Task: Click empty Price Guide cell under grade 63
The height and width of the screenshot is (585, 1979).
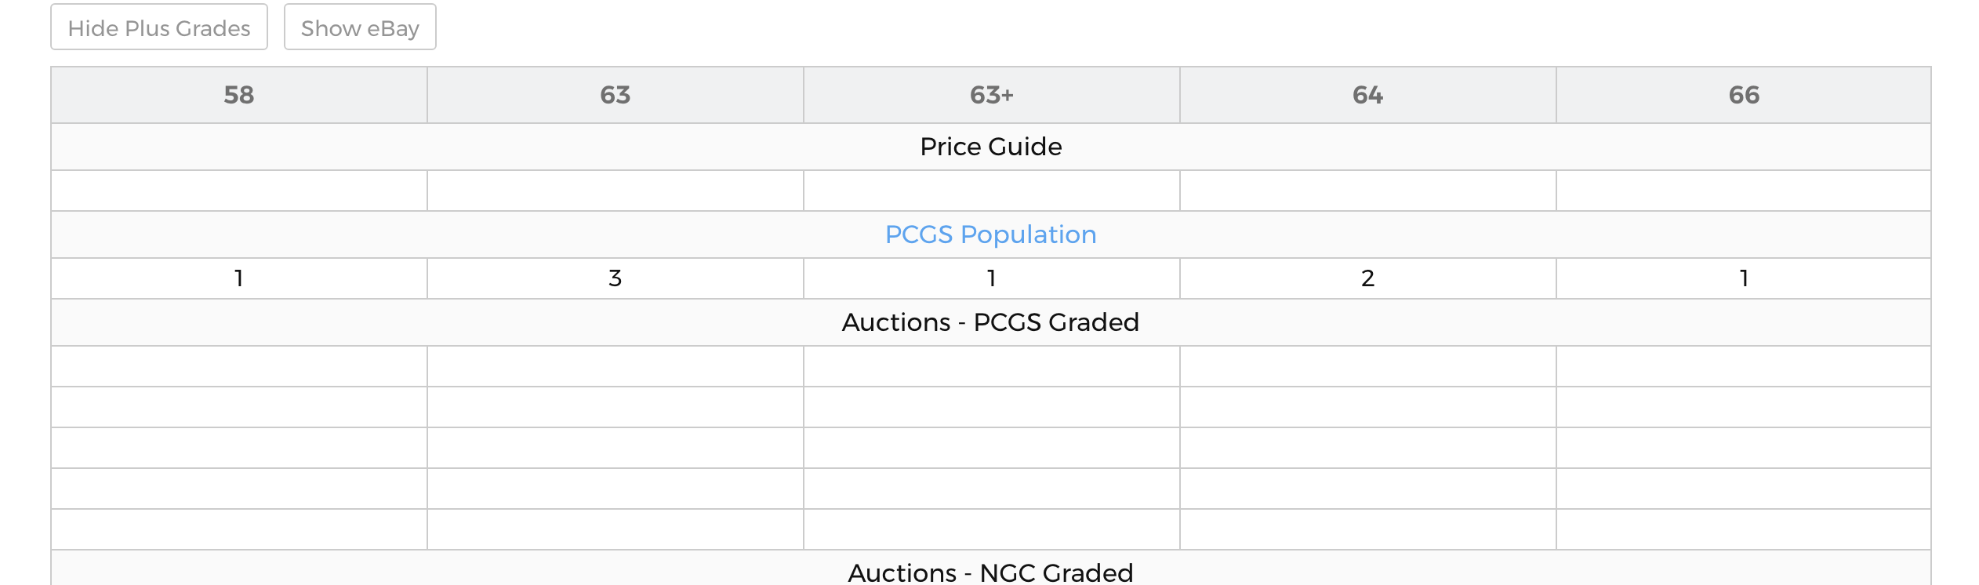Action: click(615, 191)
